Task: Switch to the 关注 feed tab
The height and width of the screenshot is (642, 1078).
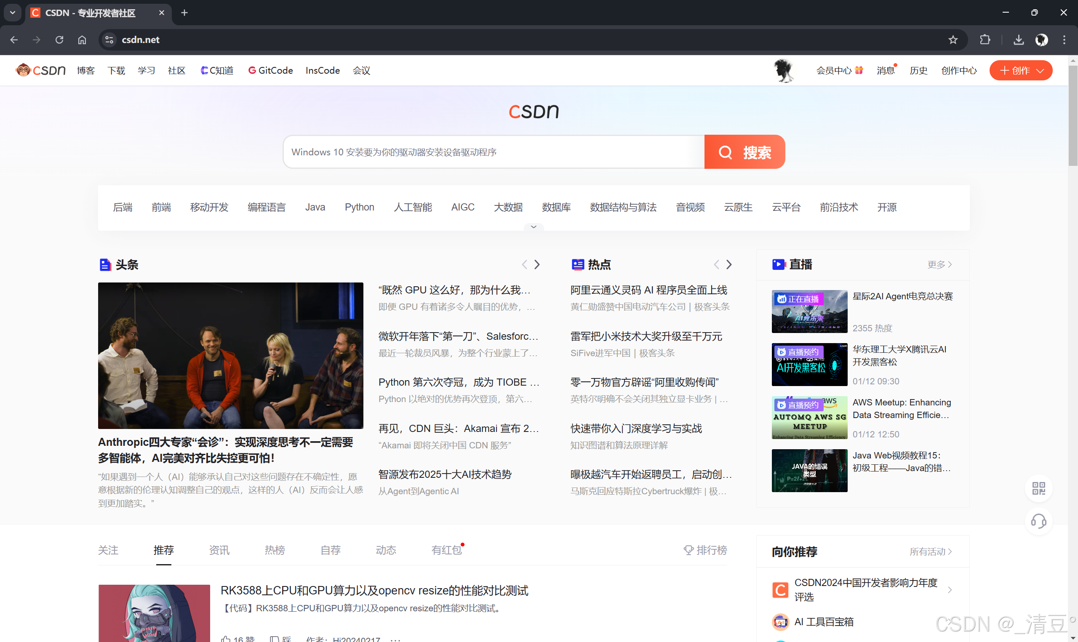Action: 108,550
